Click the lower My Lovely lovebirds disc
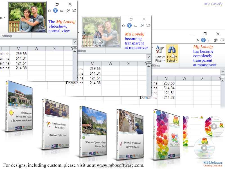 (x=204, y=148)
